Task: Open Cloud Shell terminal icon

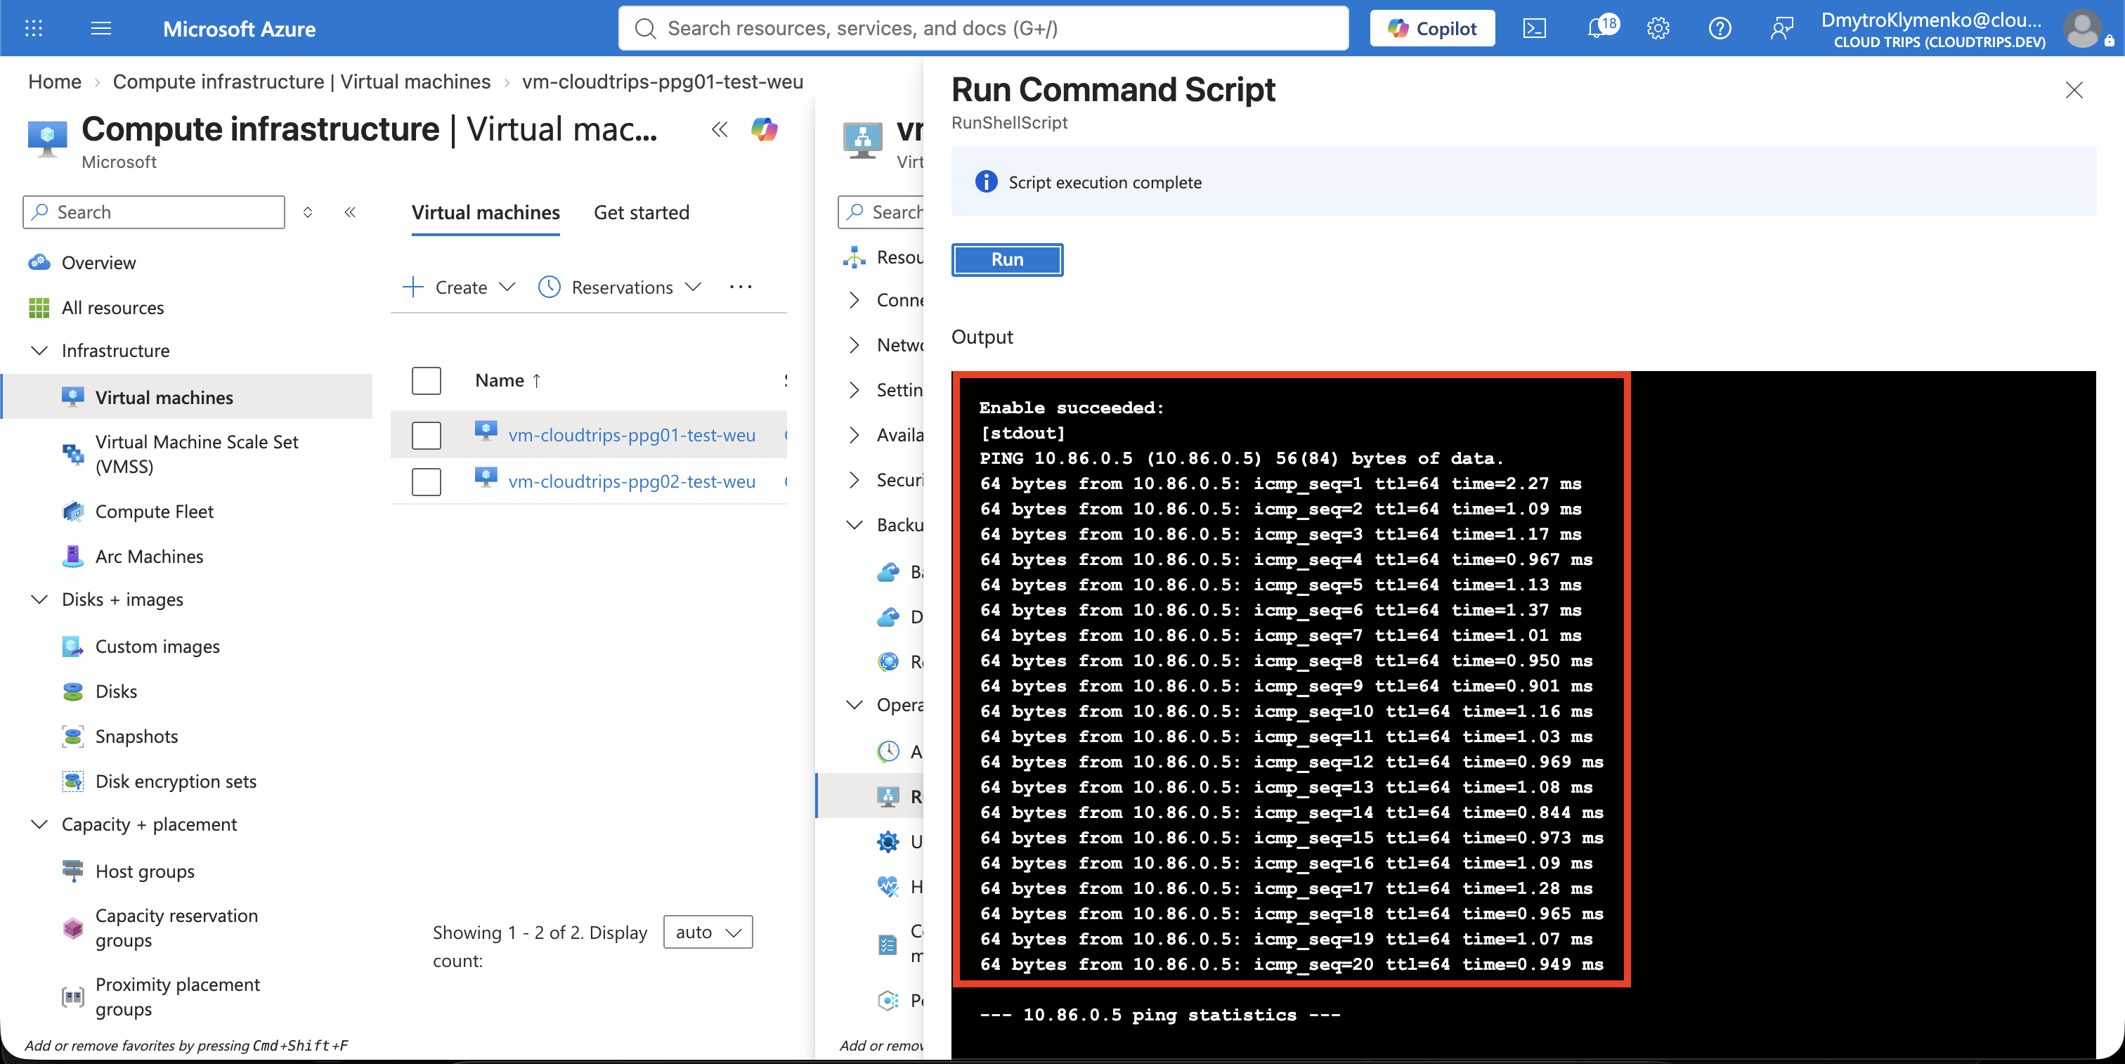Action: [1534, 29]
